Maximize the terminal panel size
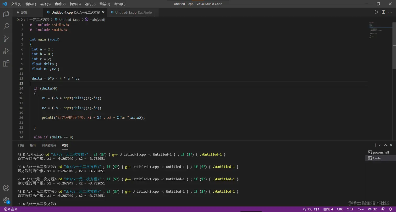The image size is (396, 212). click(x=385, y=145)
